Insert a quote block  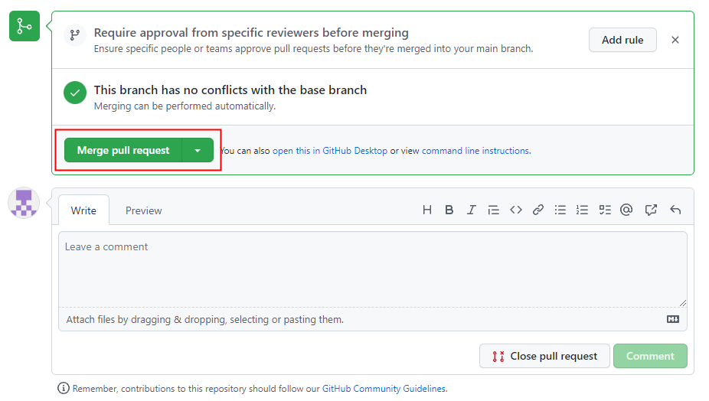click(x=494, y=210)
